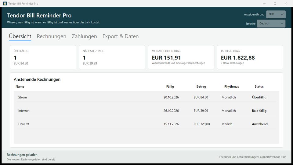The width and height of the screenshot is (293, 165).
Task: Select the Strom bill row
Action: (146, 97)
